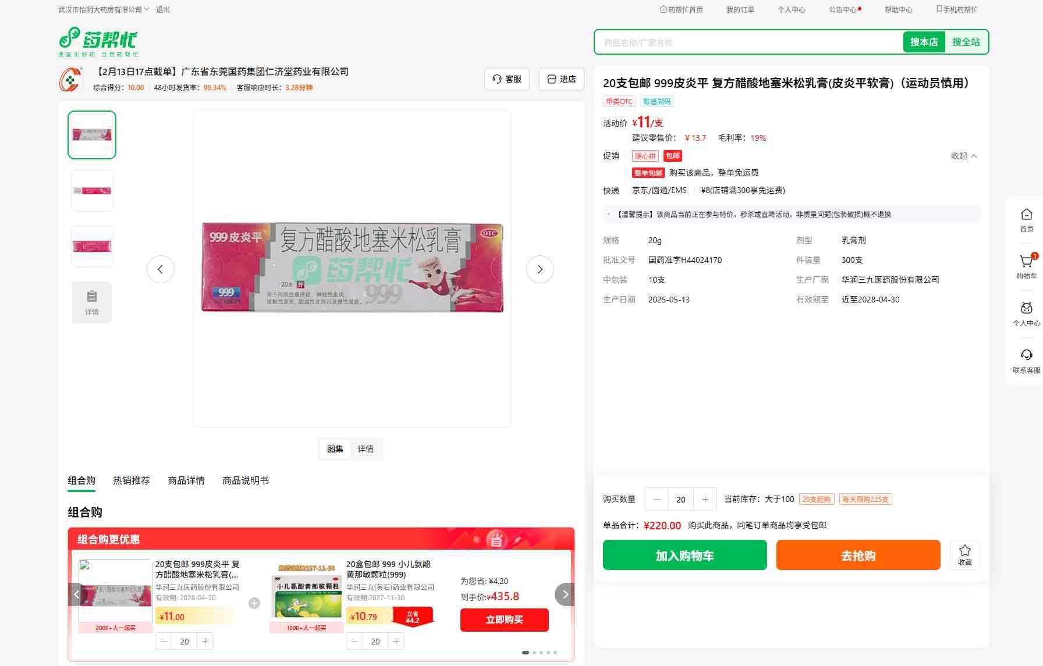
Task: Click the shopping cart icon in right sidebar
Action: [x=1026, y=262]
